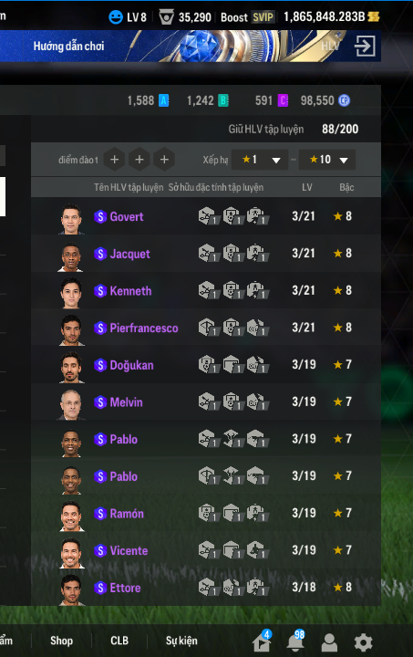
Task: Open the Shop tab in the bottom bar
Action: [61, 641]
